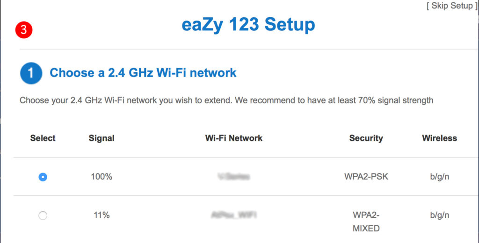Viewport: 479px width, 243px height.
Task: Click b/g/n in the WPA2-PSK row
Action: tap(439, 177)
